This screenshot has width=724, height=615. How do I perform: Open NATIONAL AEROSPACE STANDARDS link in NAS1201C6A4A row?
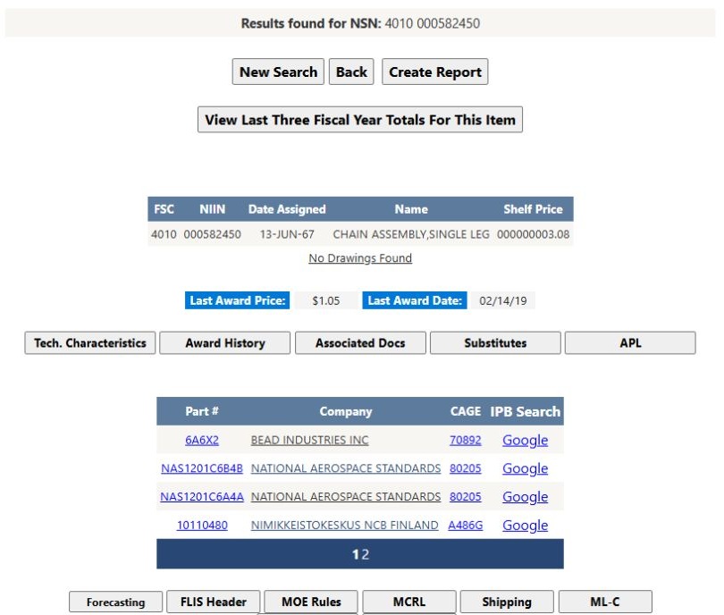point(346,497)
